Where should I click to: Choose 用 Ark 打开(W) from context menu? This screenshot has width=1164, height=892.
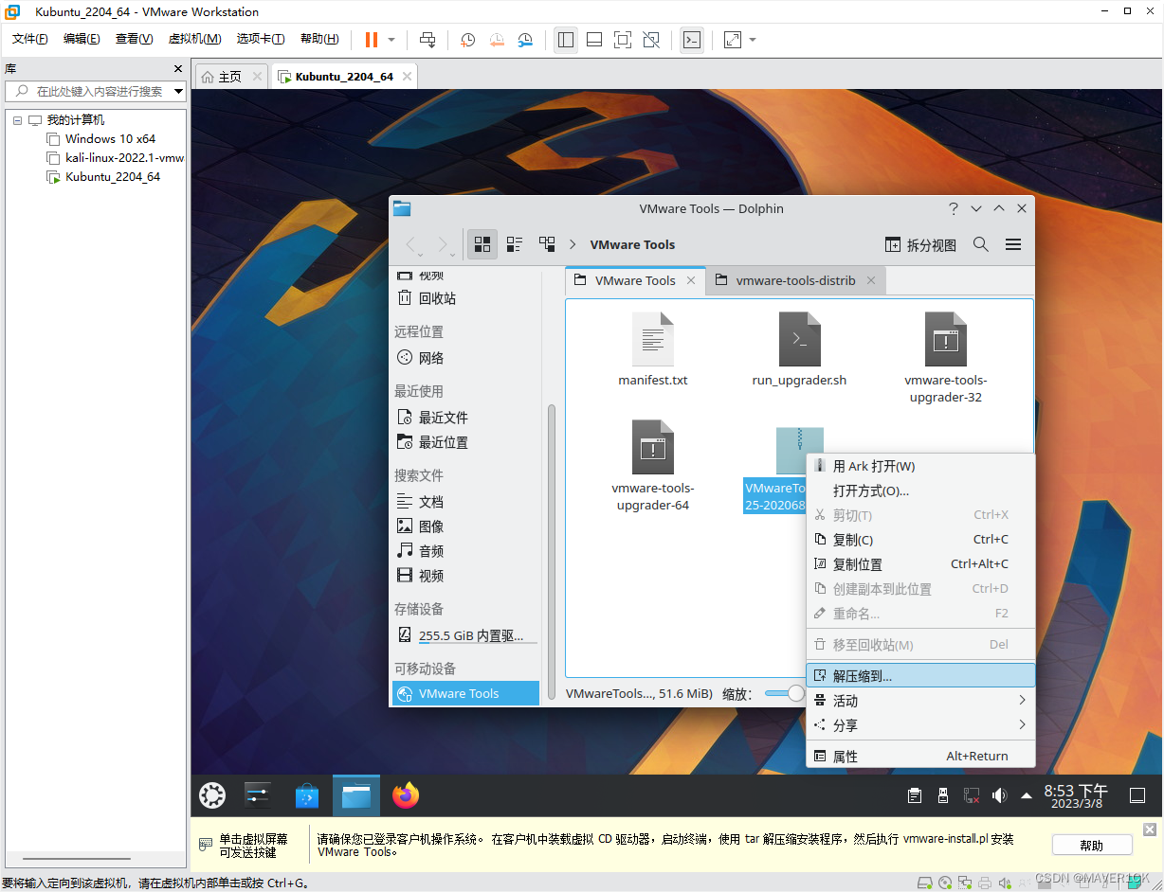pyautogui.click(x=920, y=466)
